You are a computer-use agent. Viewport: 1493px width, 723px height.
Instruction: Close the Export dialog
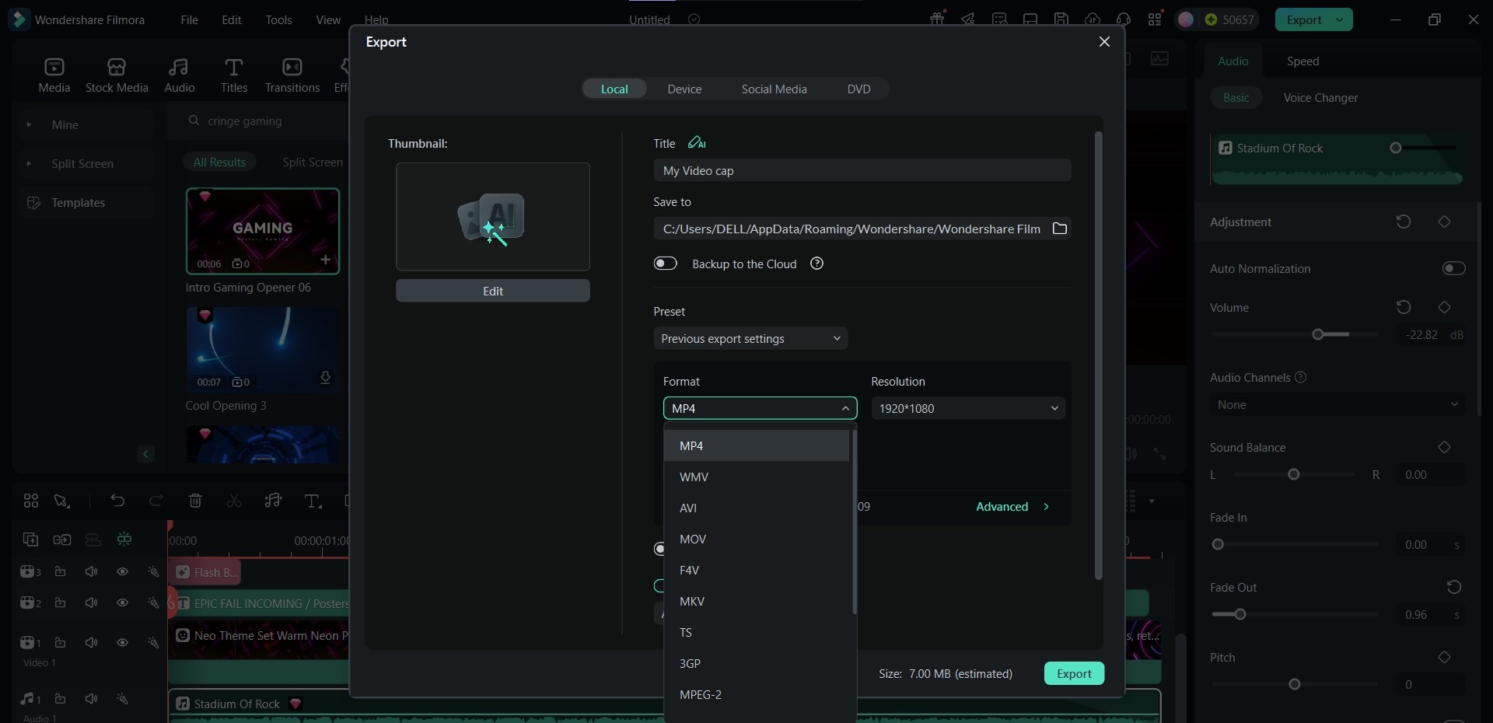coord(1104,41)
